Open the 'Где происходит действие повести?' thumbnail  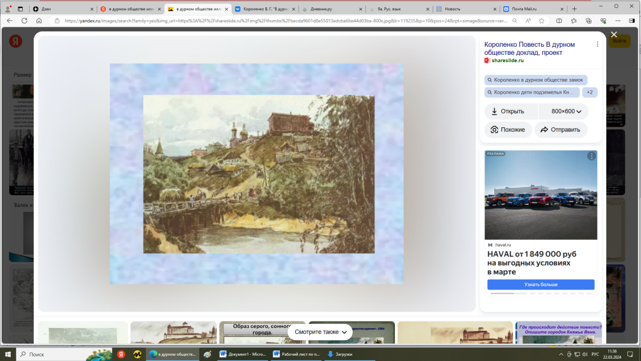point(558,333)
